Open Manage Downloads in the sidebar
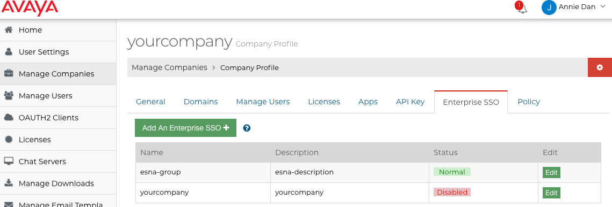The width and height of the screenshot is (612, 207). tap(58, 183)
